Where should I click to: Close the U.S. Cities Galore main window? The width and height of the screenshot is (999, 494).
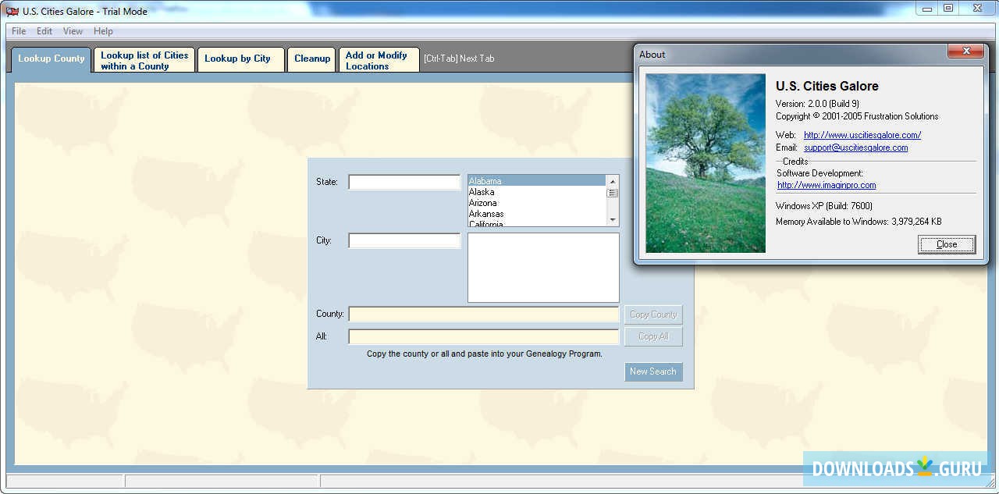click(977, 8)
